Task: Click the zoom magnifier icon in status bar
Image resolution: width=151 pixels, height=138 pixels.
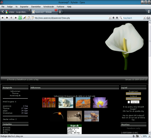Action: coord(141,136)
